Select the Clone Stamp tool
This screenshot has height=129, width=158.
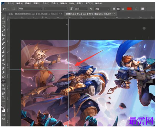(3, 52)
